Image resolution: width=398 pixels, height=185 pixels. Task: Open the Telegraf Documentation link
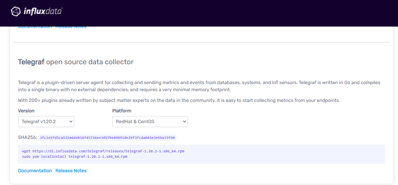click(35, 171)
